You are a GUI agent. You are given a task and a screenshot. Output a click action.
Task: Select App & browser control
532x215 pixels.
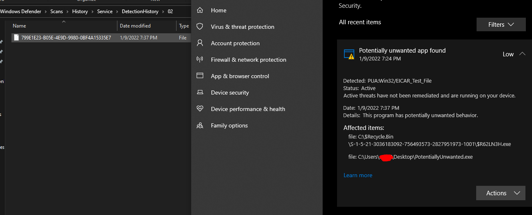coord(240,76)
